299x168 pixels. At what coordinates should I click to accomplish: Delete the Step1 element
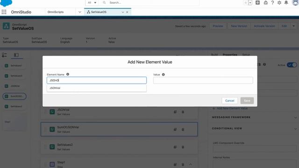(183, 164)
